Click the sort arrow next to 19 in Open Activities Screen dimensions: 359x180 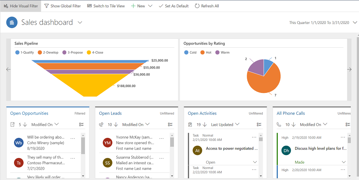coord(205,124)
